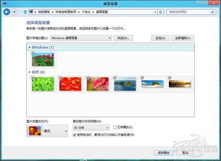The height and width of the screenshot is (161, 221).
Task: Uncheck the green clover wallpaper checkbox
Action: [x=33, y=78]
